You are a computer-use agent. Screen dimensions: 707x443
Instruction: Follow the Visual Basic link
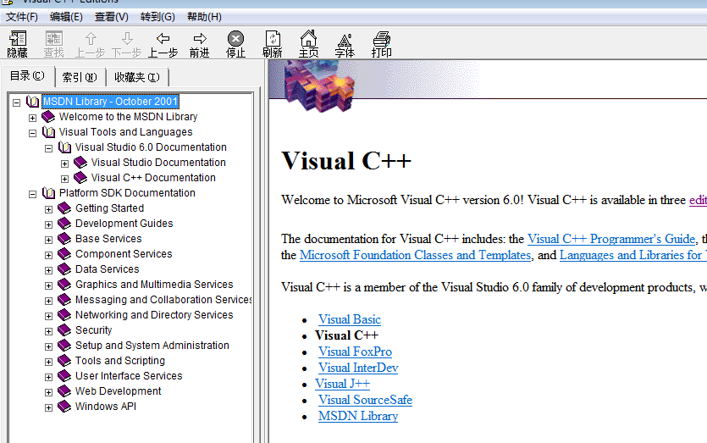[350, 319]
